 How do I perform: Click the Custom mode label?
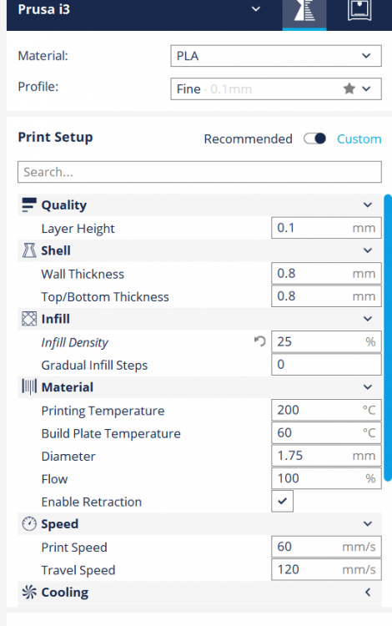tap(359, 139)
